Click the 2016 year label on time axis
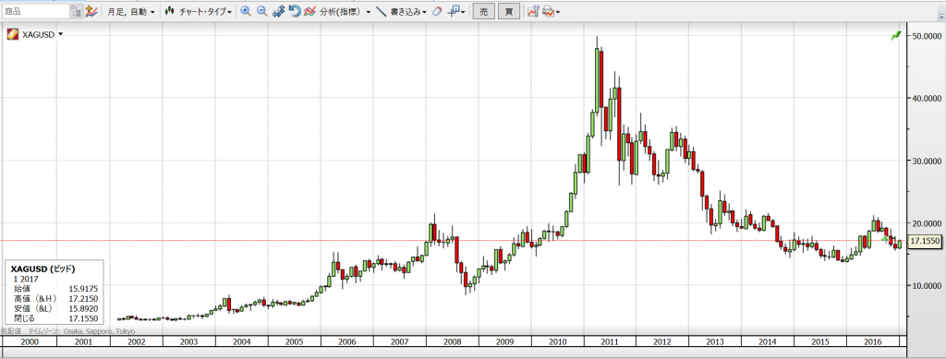This screenshot has height=359, width=946. point(873,341)
